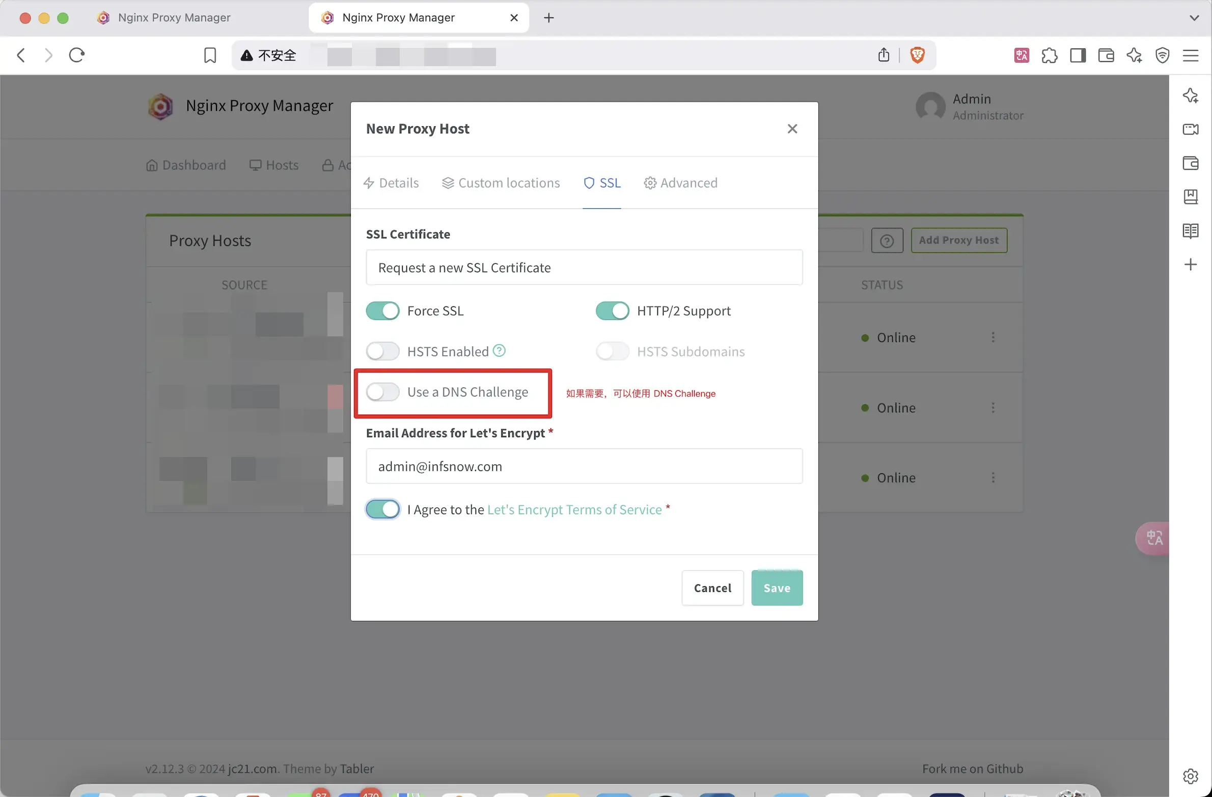Open Leo AI star icon in right sidebar
Image resolution: width=1212 pixels, height=797 pixels.
click(x=1191, y=96)
